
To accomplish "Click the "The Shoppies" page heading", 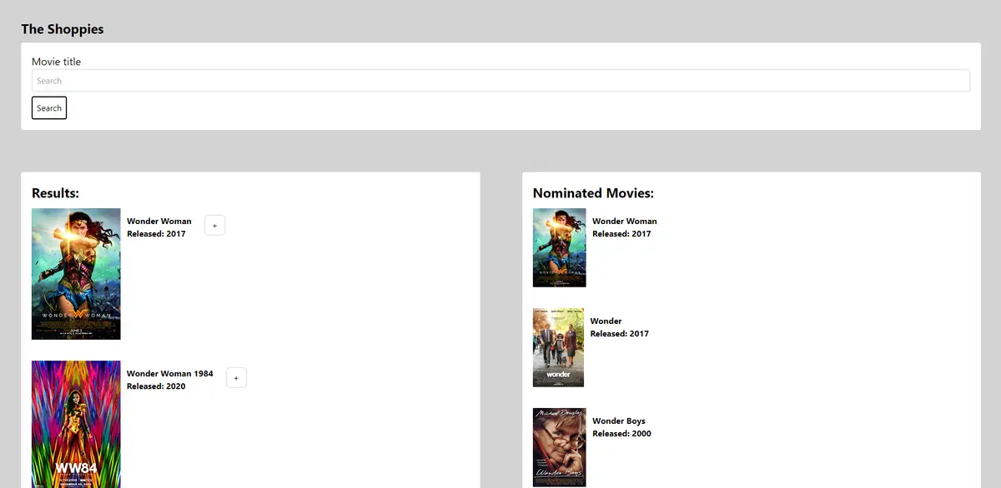I will (x=63, y=29).
